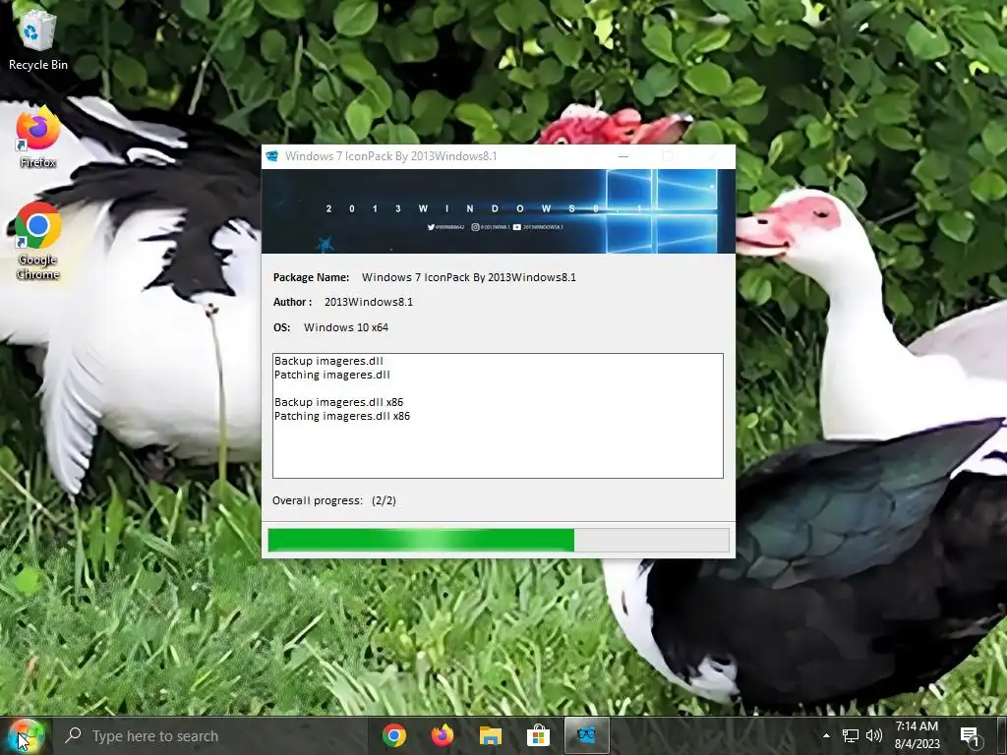Show hidden system tray icons
This screenshot has height=755, width=1007.
point(826,735)
